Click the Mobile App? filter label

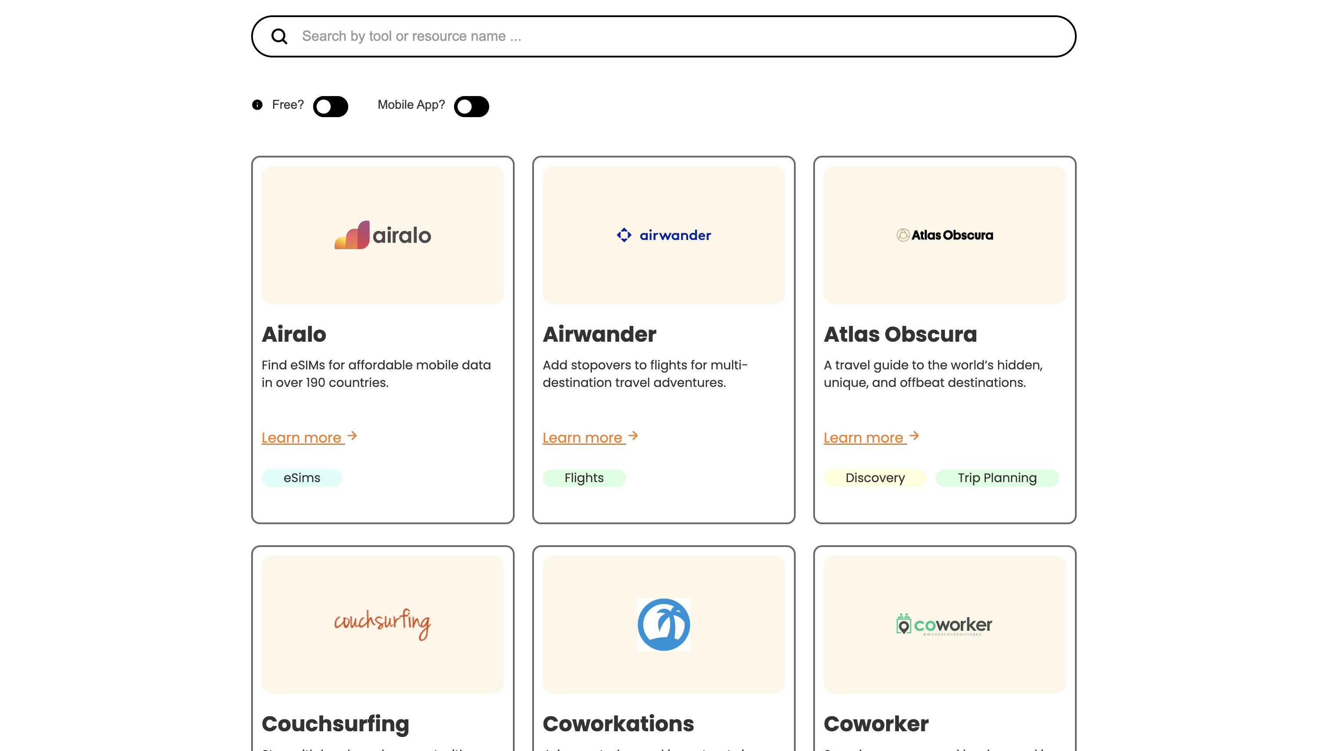(x=411, y=105)
